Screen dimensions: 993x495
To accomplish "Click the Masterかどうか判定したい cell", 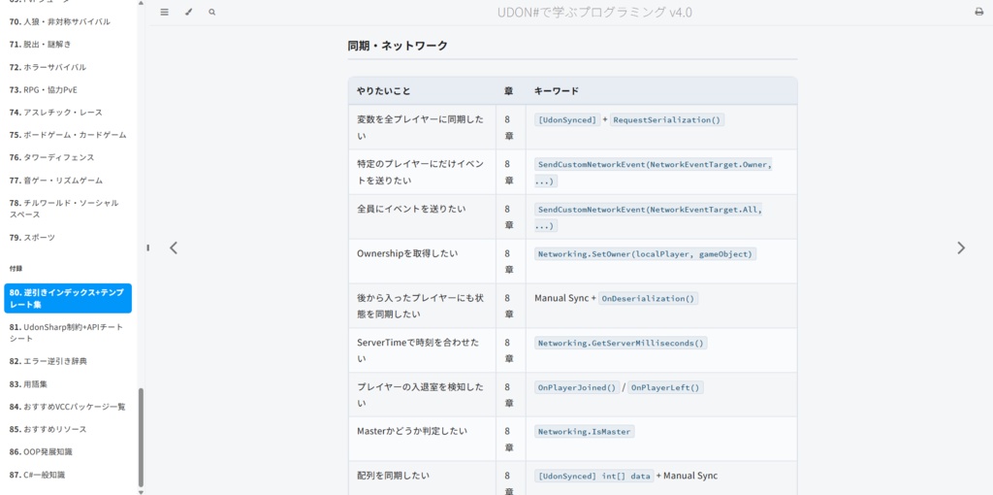I will (x=422, y=439).
